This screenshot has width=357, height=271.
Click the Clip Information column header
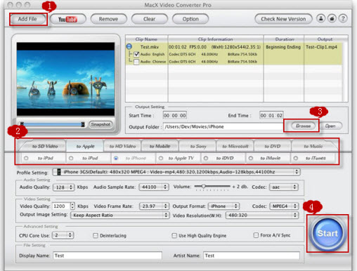pyautogui.click(x=216, y=39)
